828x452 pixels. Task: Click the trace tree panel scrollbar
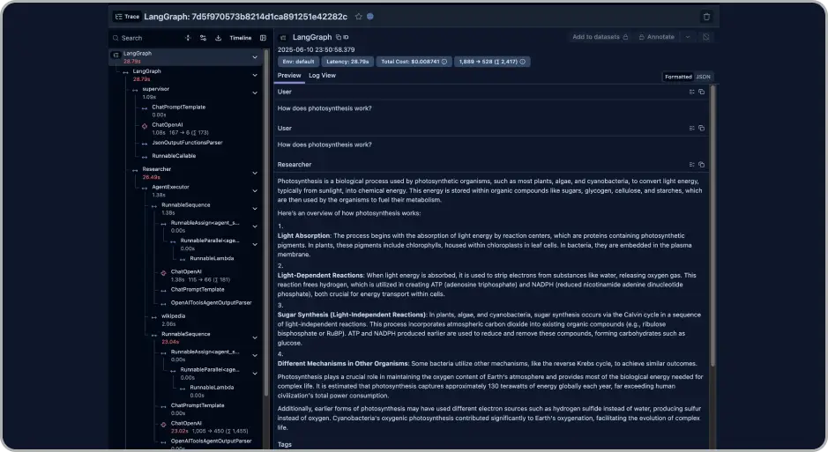(266, 221)
